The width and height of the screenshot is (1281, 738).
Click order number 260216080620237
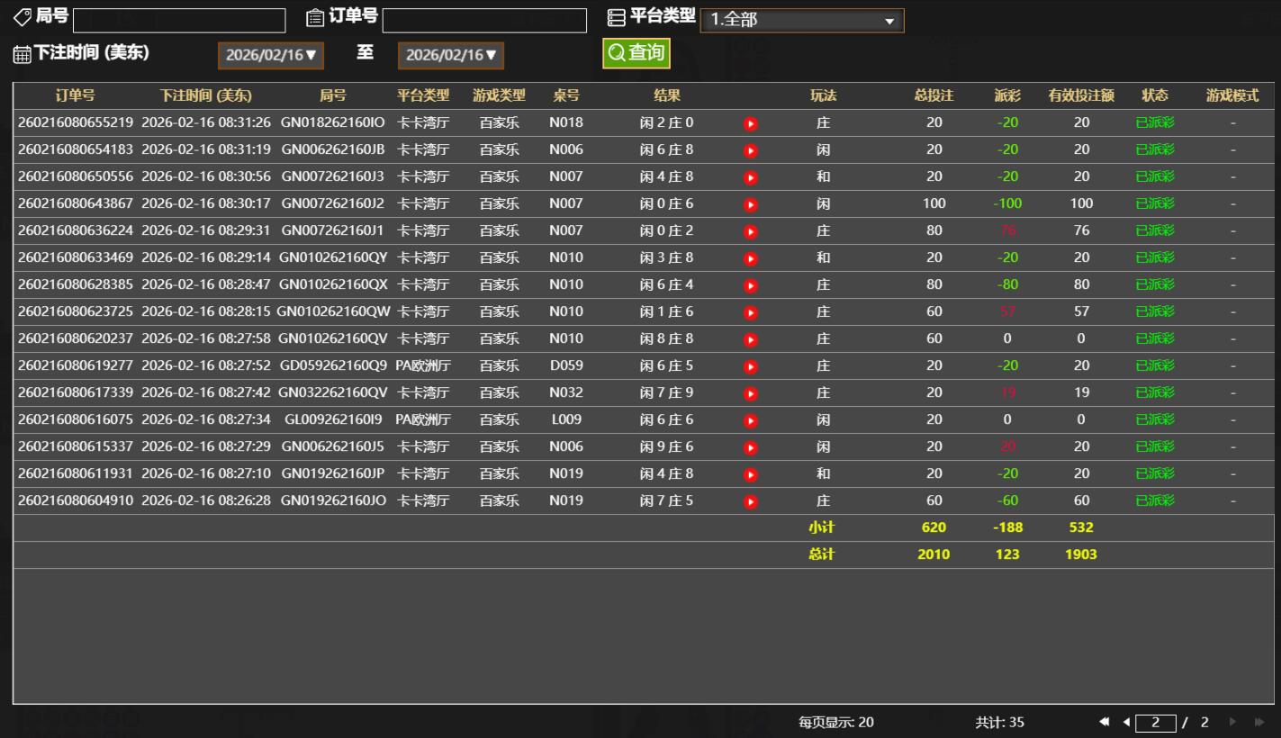point(76,339)
